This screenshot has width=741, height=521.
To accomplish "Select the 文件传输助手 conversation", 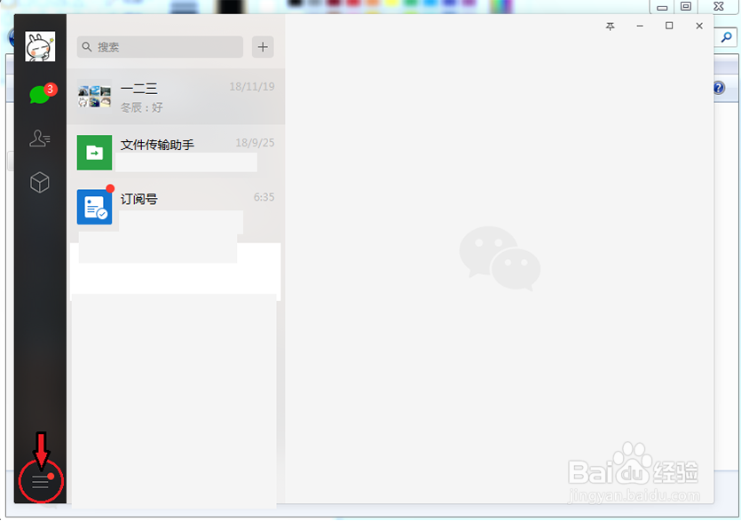I will click(x=176, y=153).
